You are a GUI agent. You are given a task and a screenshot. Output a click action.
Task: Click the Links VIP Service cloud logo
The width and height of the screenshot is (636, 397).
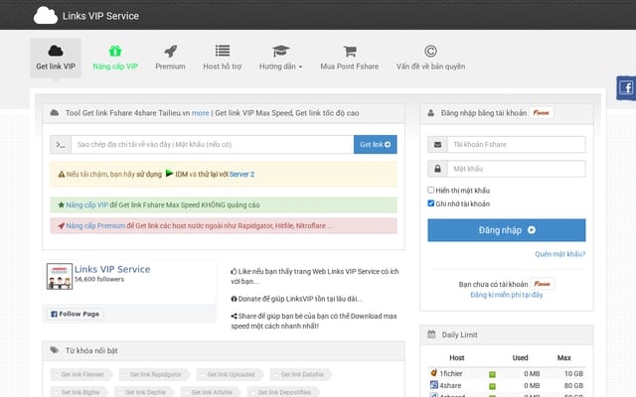click(46, 16)
